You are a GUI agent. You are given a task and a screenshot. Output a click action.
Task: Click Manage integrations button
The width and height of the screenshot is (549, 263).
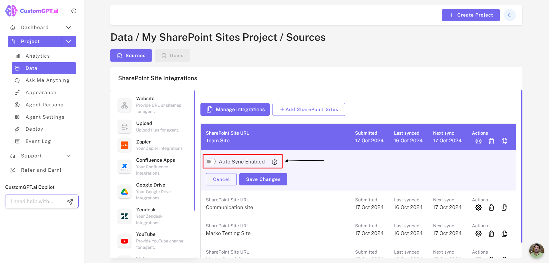[x=235, y=110]
